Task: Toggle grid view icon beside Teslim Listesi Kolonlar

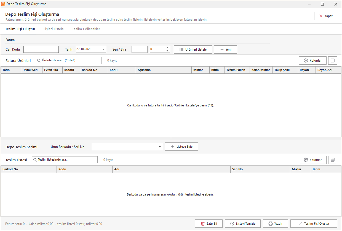Action: [333, 160]
